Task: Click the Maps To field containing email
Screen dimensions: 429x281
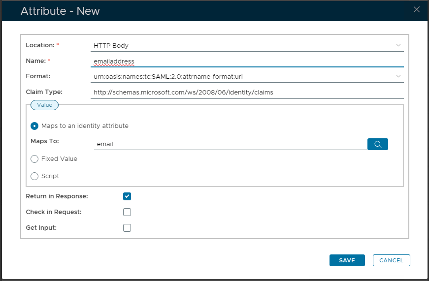Action: click(229, 144)
